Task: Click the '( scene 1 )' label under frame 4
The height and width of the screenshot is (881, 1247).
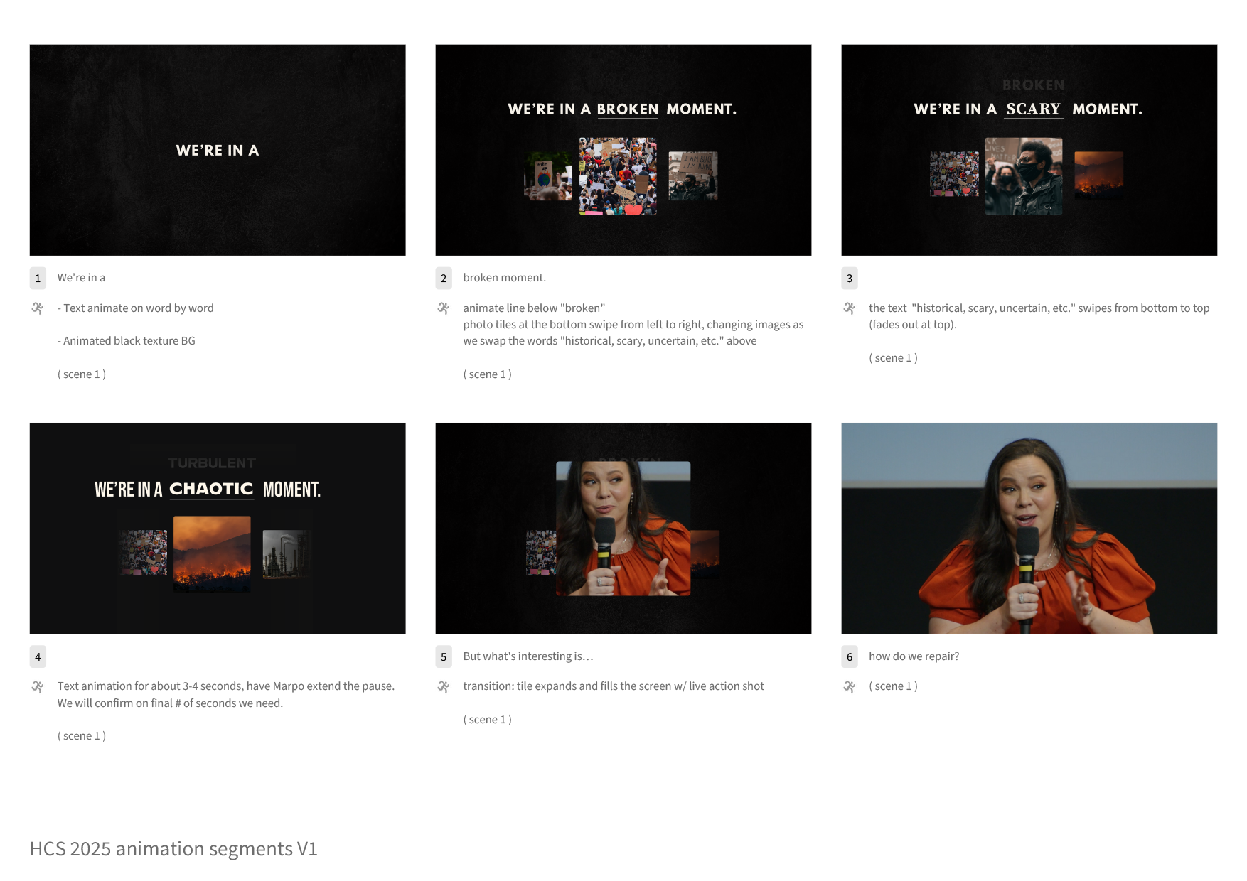Action: (82, 736)
